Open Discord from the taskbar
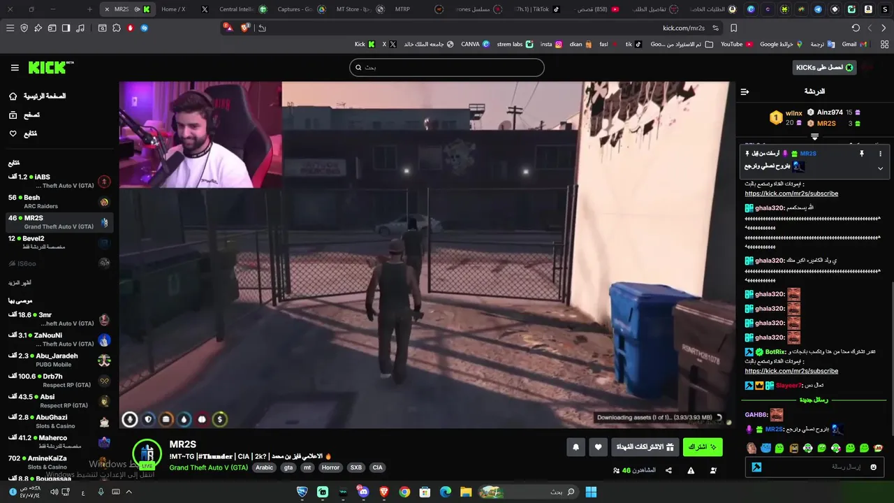Viewport: 894px width, 503px height. pos(363,492)
